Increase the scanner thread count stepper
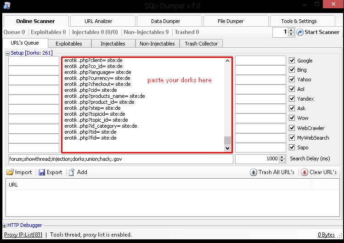This screenshot has height=243, width=344. [x=291, y=30]
